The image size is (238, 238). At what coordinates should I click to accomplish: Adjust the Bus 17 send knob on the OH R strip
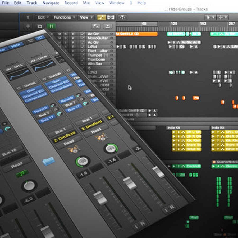click(x=85, y=104)
